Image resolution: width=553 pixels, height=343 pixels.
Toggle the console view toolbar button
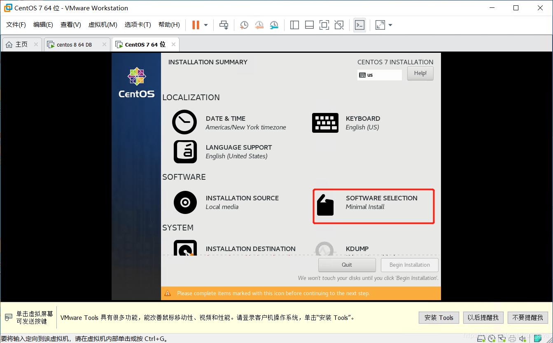(x=359, y=25)
